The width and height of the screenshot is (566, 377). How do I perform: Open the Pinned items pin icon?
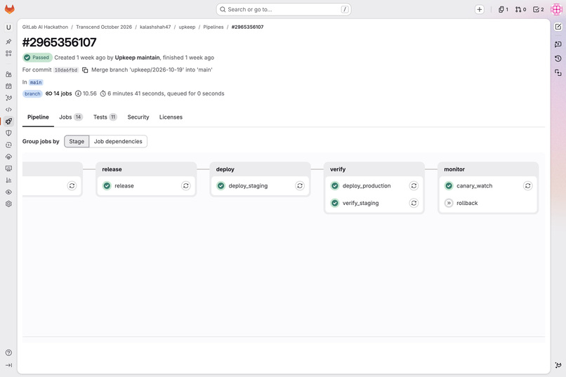click(8, 42)
